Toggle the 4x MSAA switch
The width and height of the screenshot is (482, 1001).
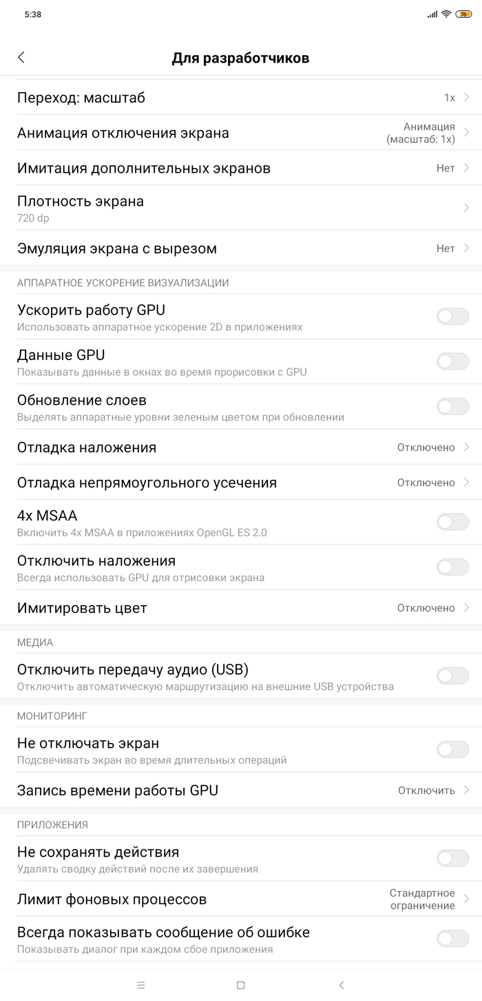click(x=452, y=522)
